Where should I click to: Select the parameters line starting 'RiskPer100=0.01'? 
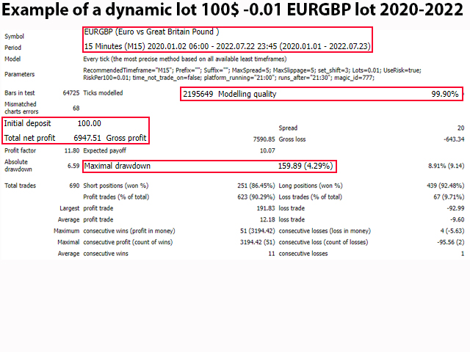click(x=228, y=78)
